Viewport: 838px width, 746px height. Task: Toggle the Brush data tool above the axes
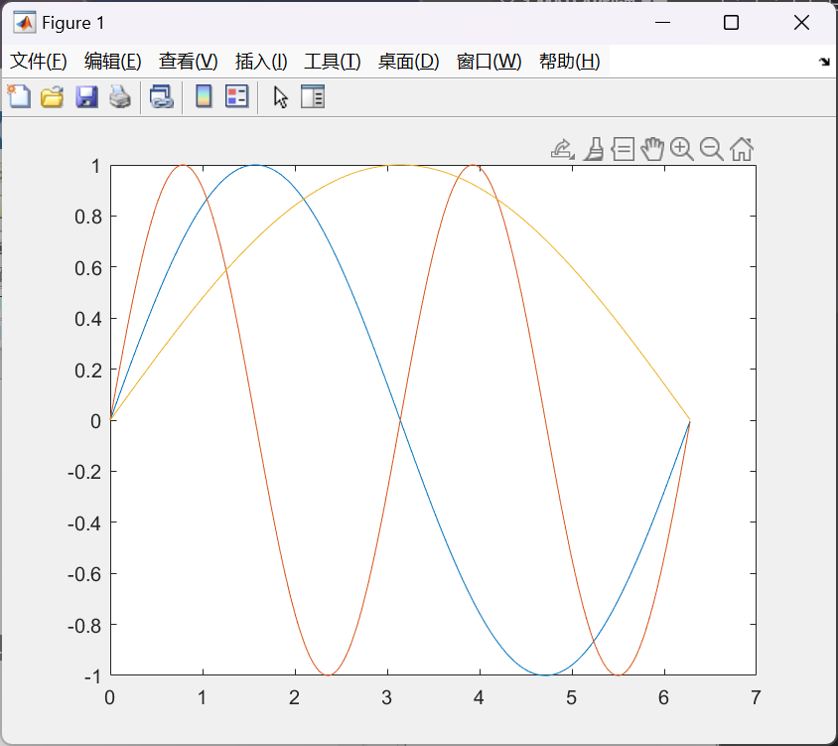(x=593, y=149)
